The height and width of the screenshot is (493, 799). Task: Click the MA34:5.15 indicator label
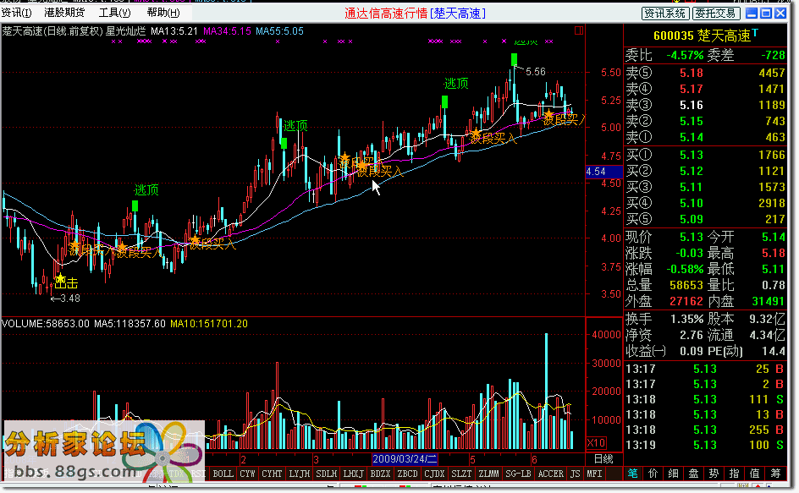click(227, 31)
